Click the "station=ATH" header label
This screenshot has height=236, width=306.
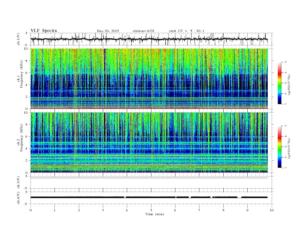coord(143,31)
